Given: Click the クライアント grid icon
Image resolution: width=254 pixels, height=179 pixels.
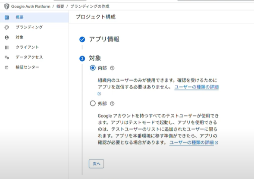Looking at the screenshot, I should click(6, 47).
